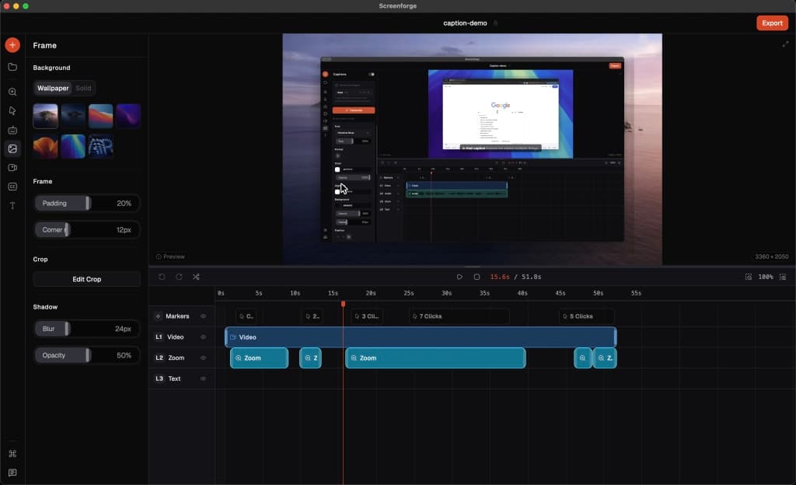Open the Text T icon in sidebar

click(x=12, y=205)
